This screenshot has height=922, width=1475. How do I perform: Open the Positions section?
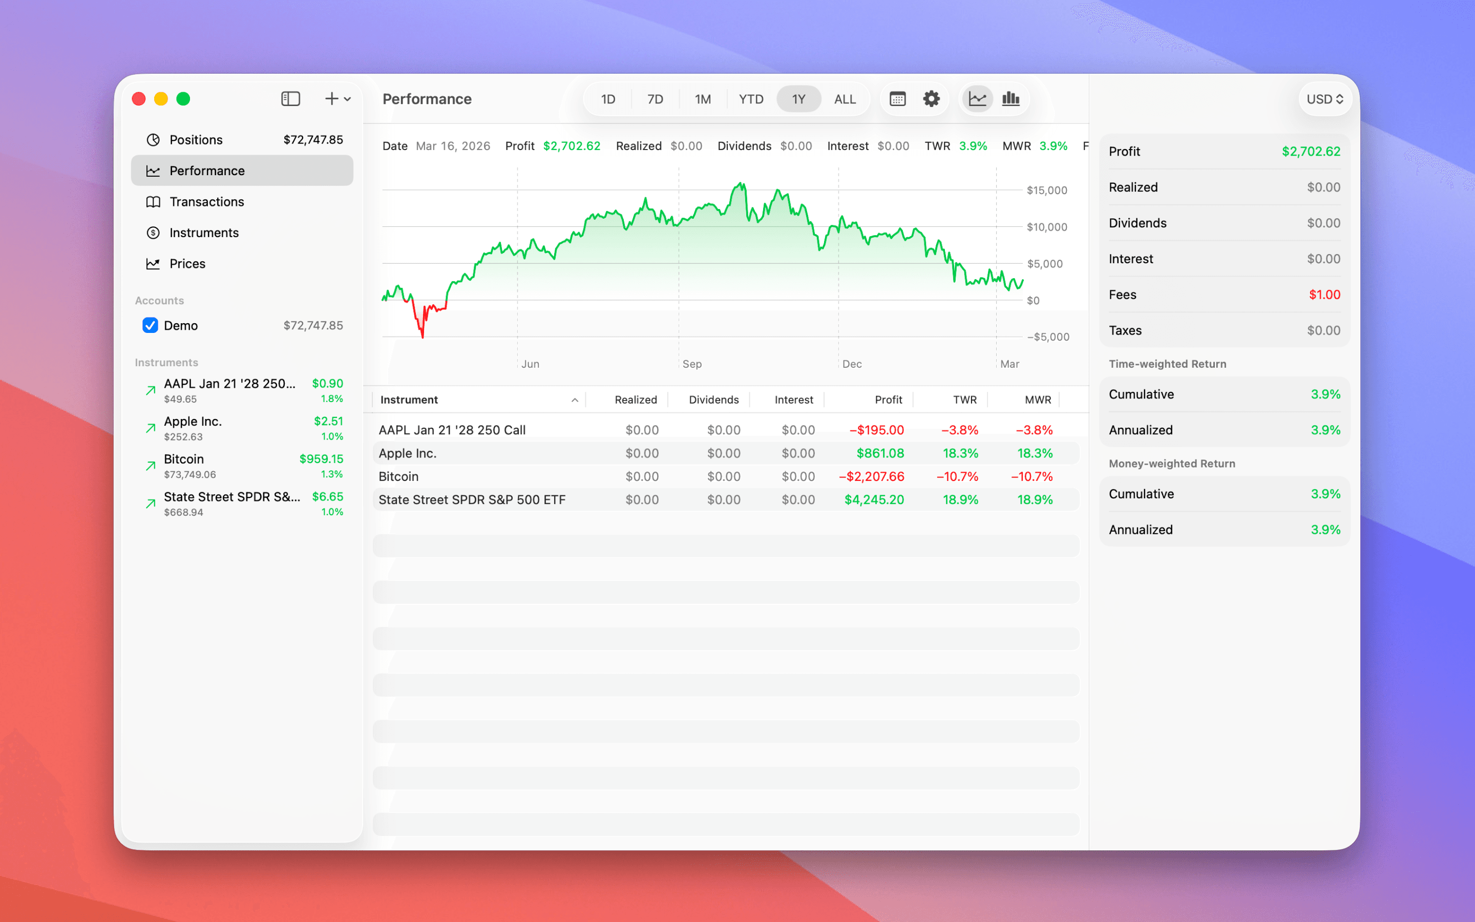pyautogui.click(x=196, y=139)
